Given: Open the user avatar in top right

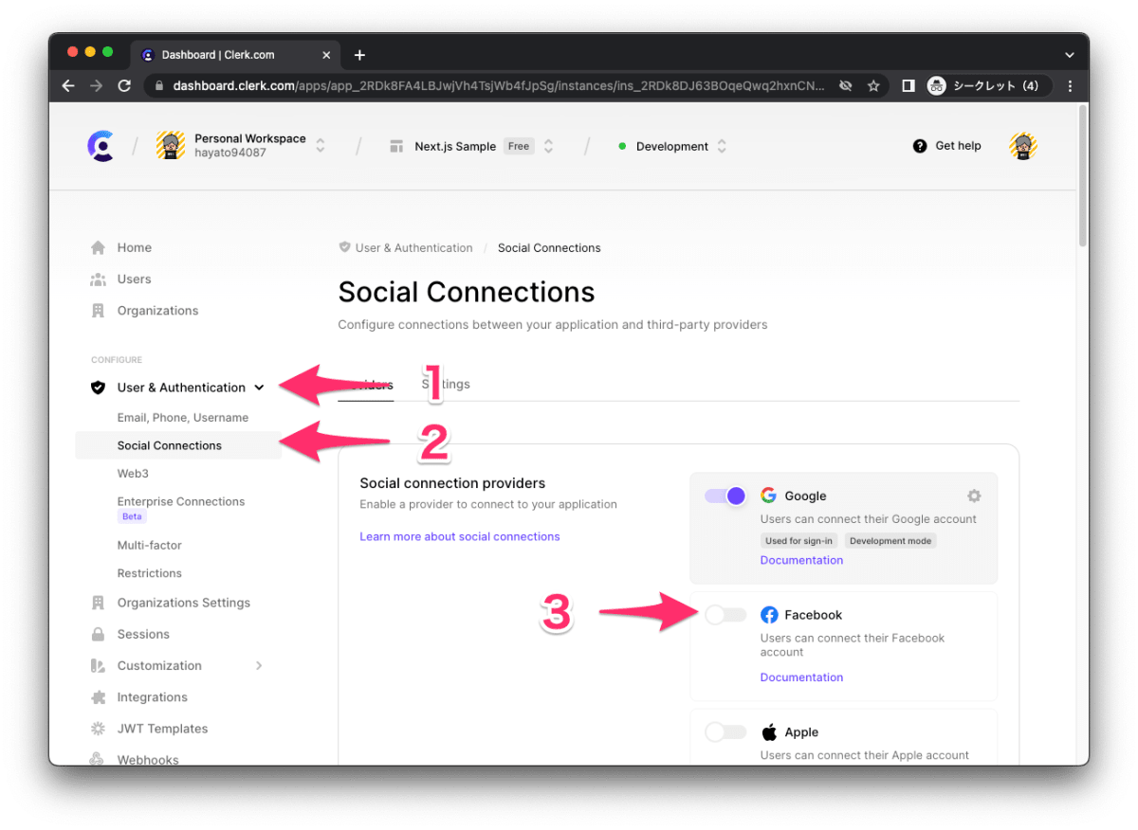Looking at the screenshot, I should 1023,146.
